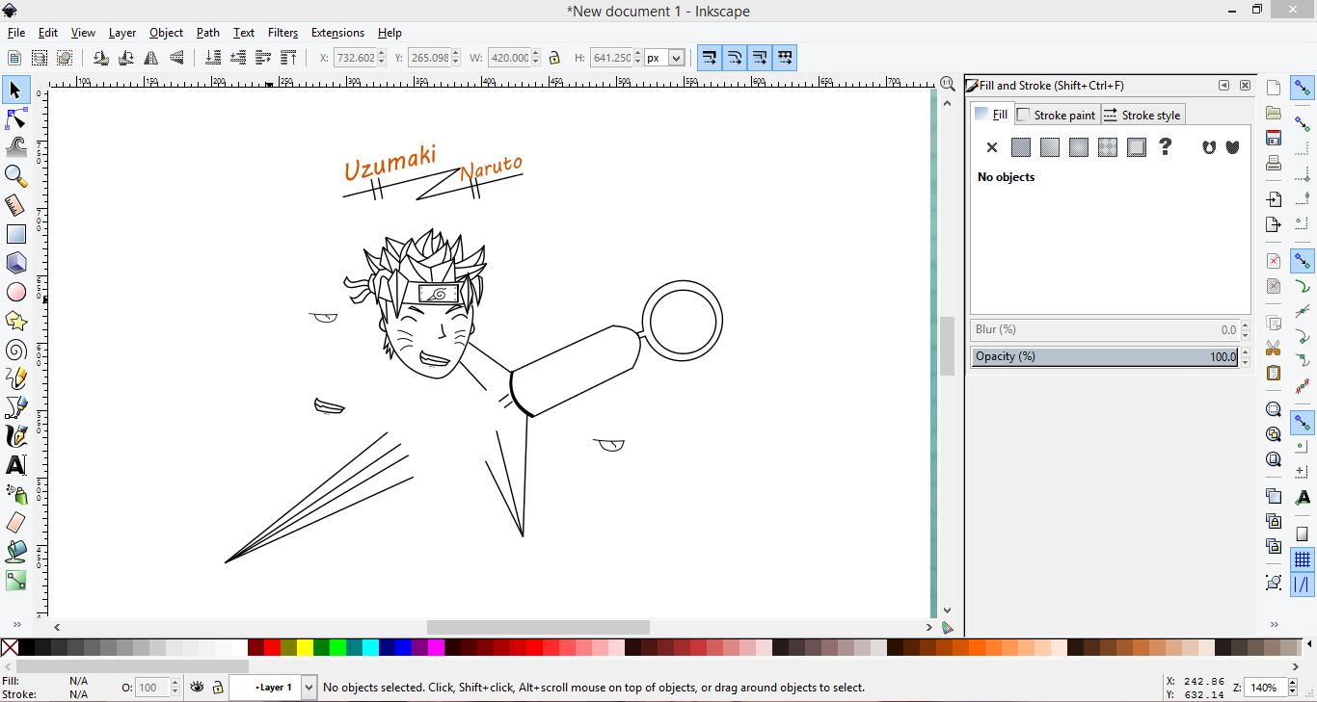Pick the yellow palette swatch

pos(305,648)
